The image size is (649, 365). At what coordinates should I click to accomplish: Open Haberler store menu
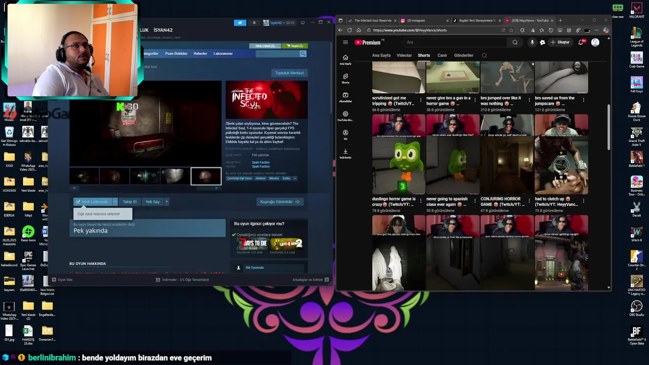click(x=200, y=53)
